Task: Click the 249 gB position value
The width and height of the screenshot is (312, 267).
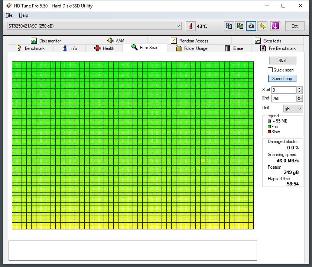Action: click(x=291, y=172)
